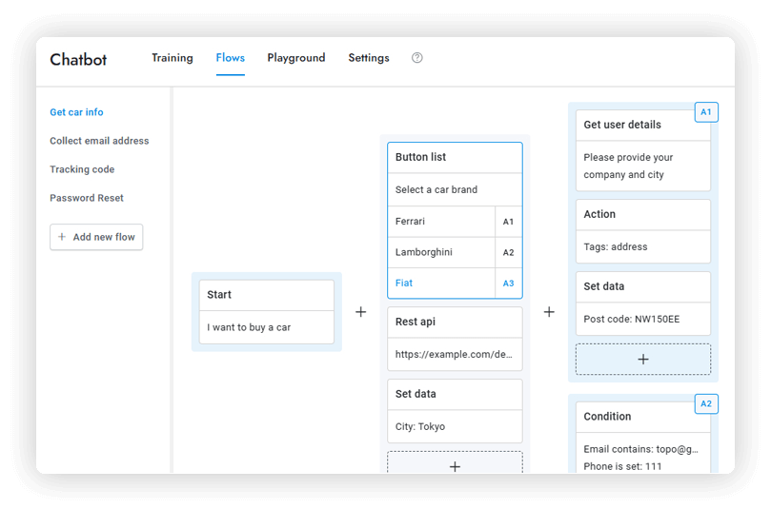
Task: Open the Rest api block
Action: (x=455, y=323)
